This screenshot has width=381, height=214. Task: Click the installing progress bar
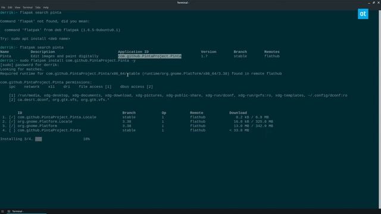click(38, 139)
